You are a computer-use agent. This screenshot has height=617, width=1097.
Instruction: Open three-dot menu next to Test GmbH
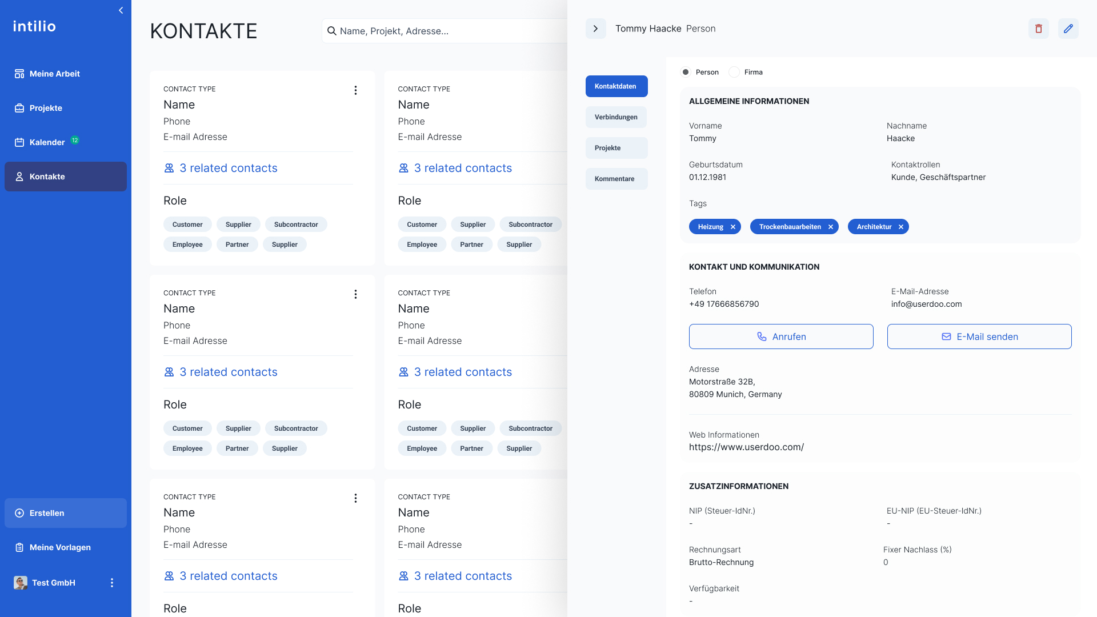(x=112, y=583)
